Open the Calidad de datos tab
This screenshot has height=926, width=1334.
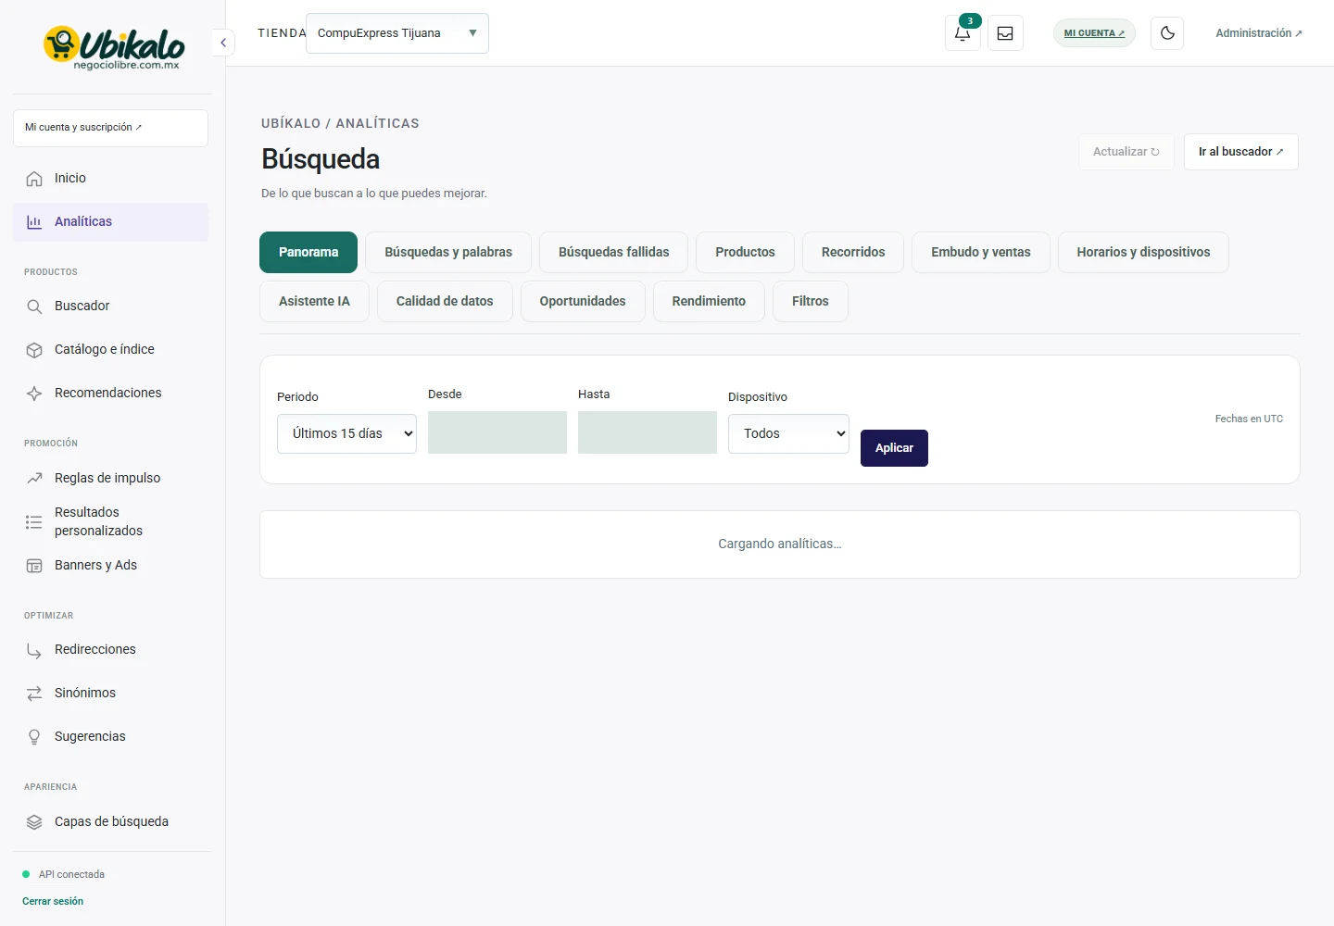coord(445,301)
